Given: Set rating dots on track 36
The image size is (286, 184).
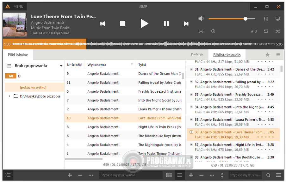Looking at the screenshot, I should 265,137.
